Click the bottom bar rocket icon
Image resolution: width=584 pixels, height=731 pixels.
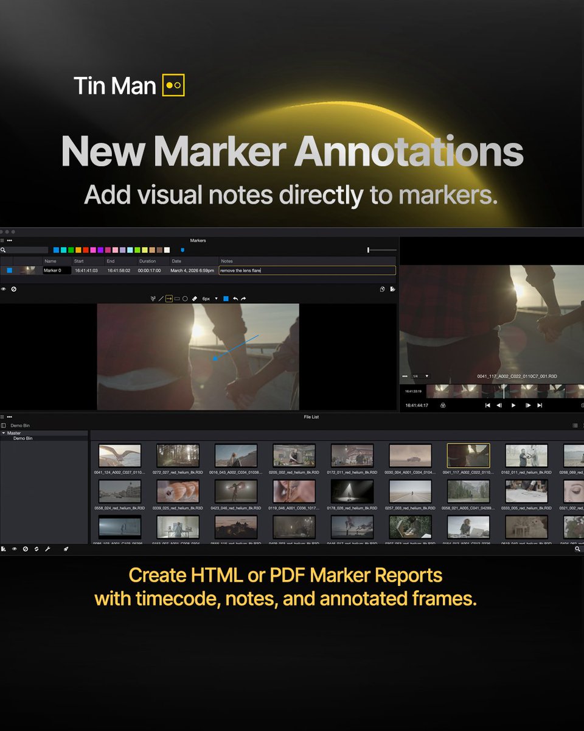66,549
